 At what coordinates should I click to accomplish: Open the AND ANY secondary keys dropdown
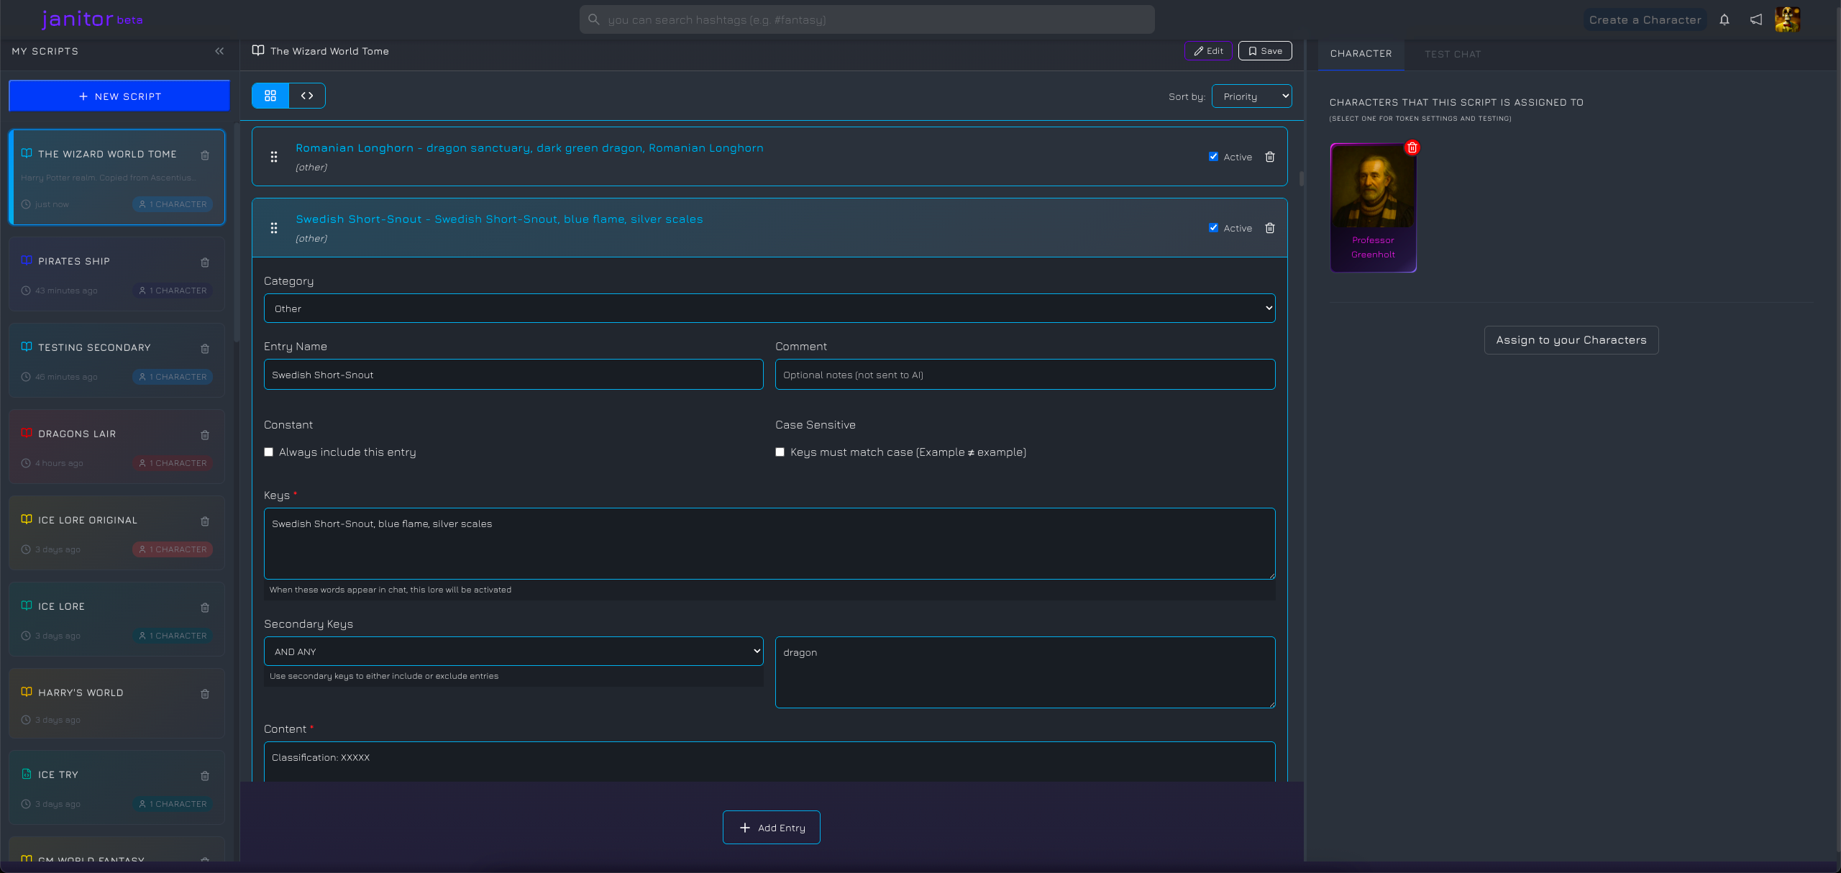point(513,651)
